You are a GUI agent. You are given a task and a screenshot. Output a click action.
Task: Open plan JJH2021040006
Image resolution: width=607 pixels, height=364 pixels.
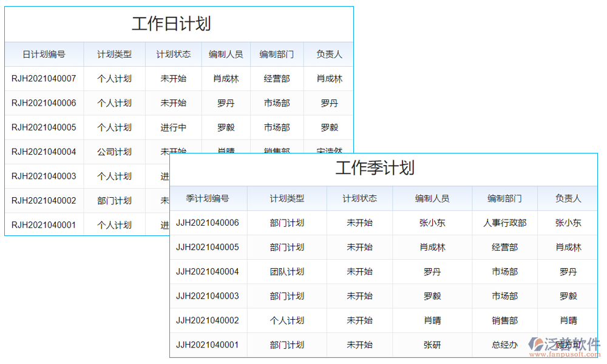tap(208, 223)
